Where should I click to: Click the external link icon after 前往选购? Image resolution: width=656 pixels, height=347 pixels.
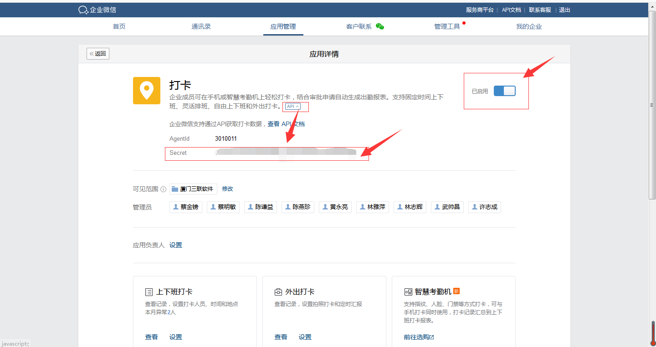tap(432, 337)
